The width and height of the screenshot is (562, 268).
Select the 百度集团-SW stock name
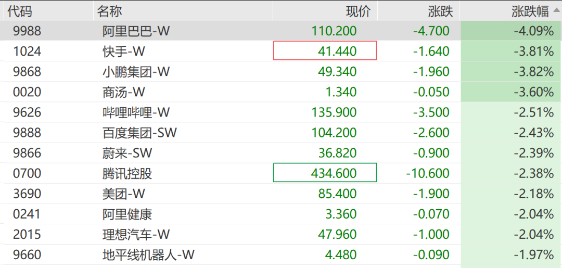(139, 133)
